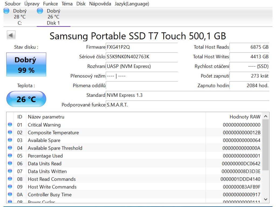Click the Hodnoty RAW column header
The width and height of the screenshot is (276, 207).
pos(245,117)
